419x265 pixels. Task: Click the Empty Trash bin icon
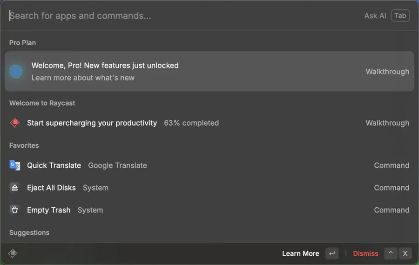(15, 210)
